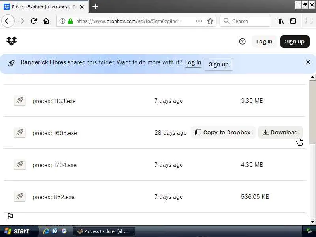Go back to the previous page

[x=8, y=21]
